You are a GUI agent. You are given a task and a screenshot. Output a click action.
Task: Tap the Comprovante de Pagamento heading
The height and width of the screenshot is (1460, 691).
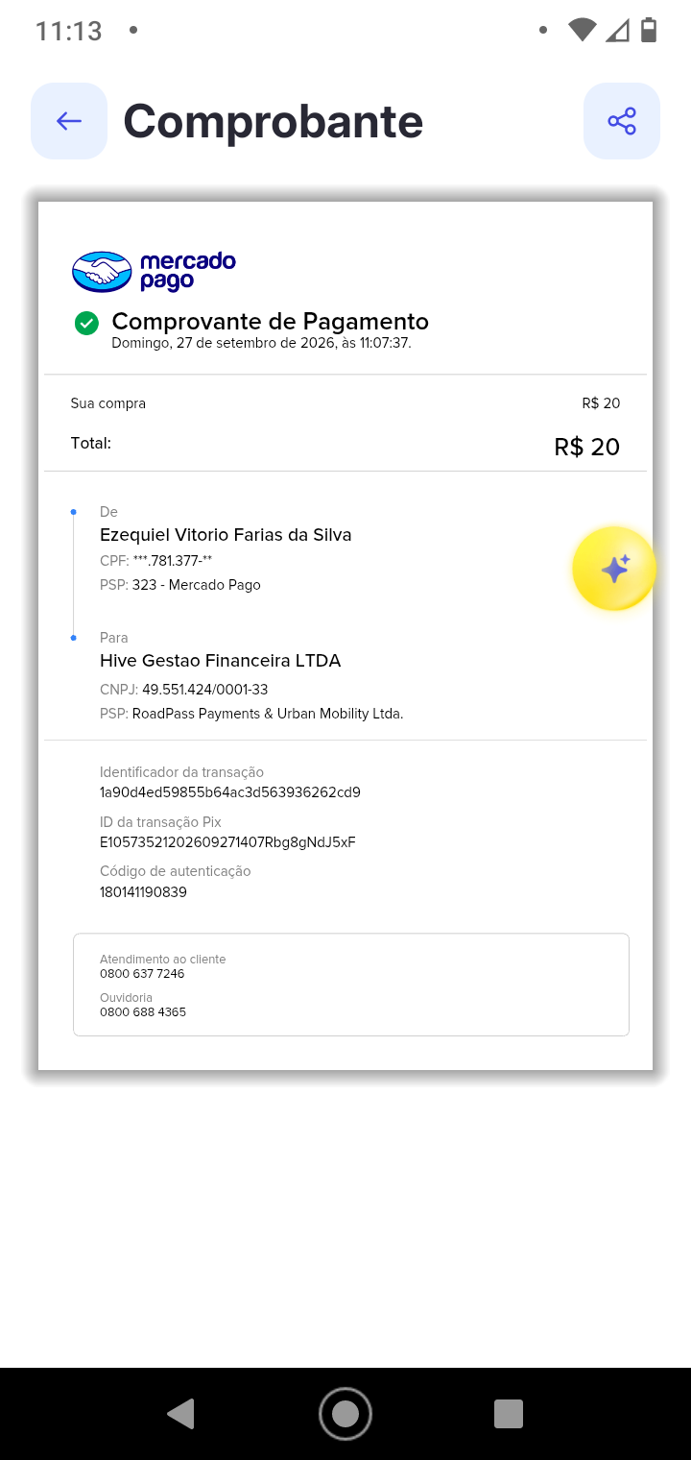pos(271,321)
